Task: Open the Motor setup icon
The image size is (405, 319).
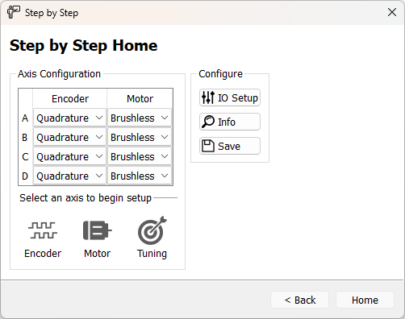Action: click(98, 230)
